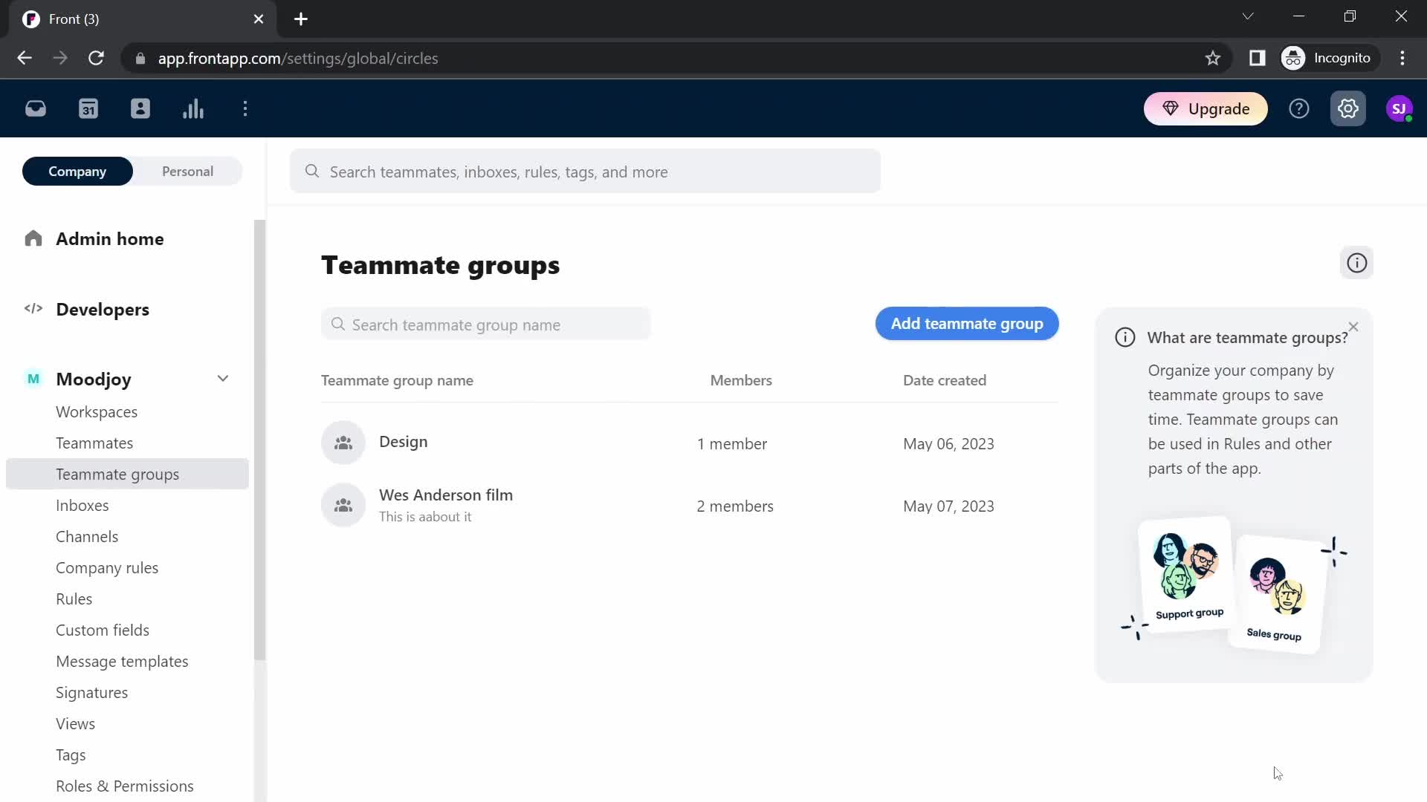Click the Support group illustration card
Viewport: 1427px width, 802px height.
(x=1187, y=574)
